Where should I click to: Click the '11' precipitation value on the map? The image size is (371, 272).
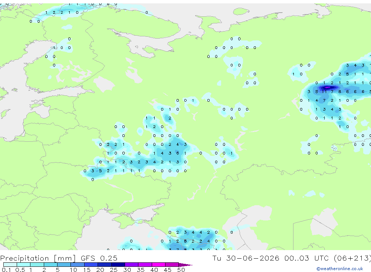[324, 92]
